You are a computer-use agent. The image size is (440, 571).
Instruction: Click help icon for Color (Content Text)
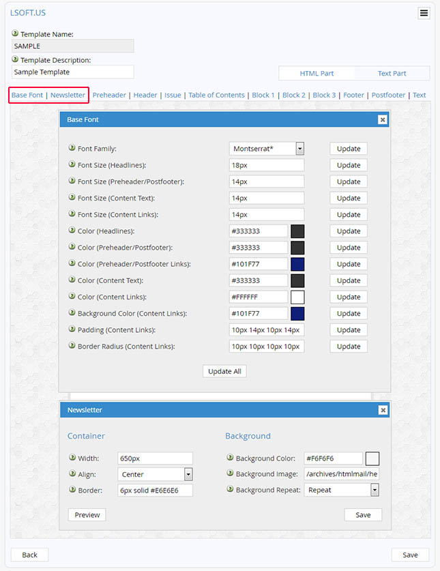[x=72, y=279]
